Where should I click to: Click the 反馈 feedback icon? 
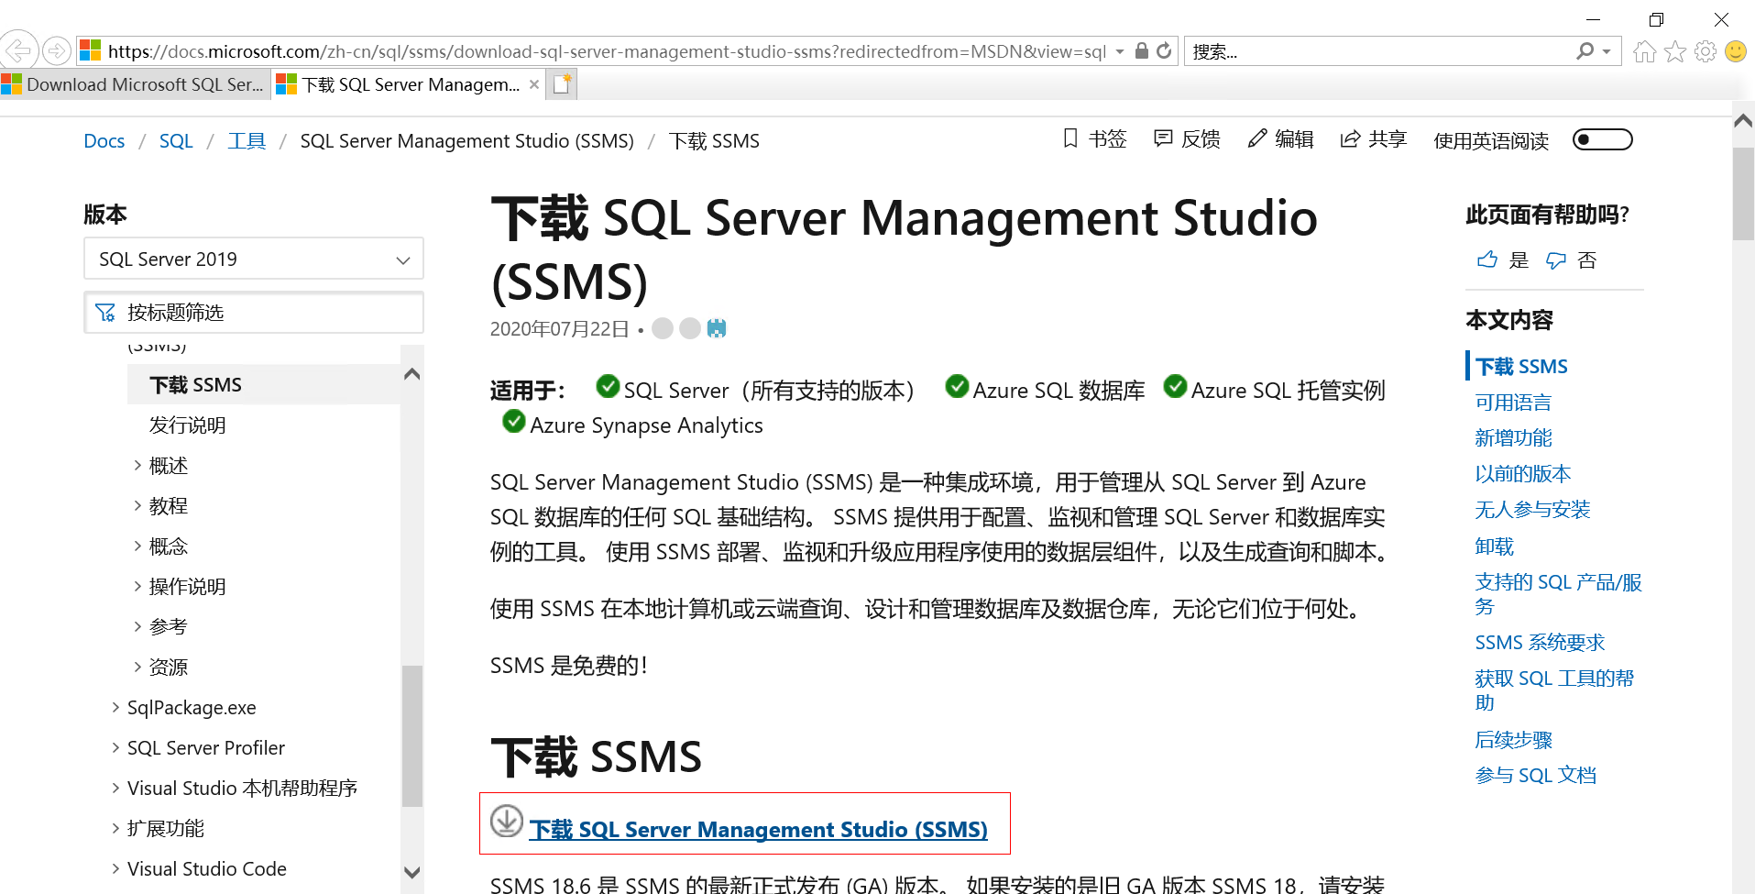[1163, 138]
